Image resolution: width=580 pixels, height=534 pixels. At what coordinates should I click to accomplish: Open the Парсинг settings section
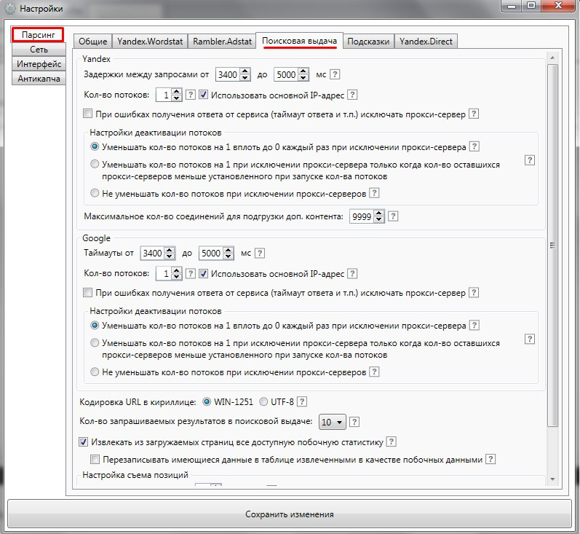38,35
